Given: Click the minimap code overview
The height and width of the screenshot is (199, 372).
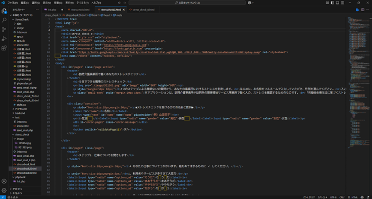Looking at the screenshot, I should [x=358, y=83].
